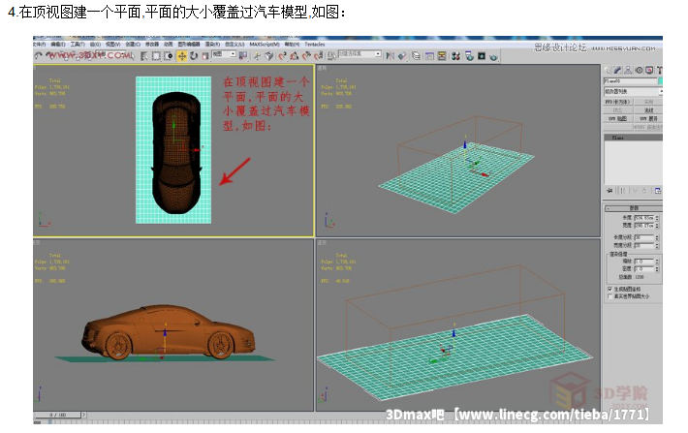Toggle the Percent Snap icon
This screenshot has width=688, height=433.
[306, 56]
